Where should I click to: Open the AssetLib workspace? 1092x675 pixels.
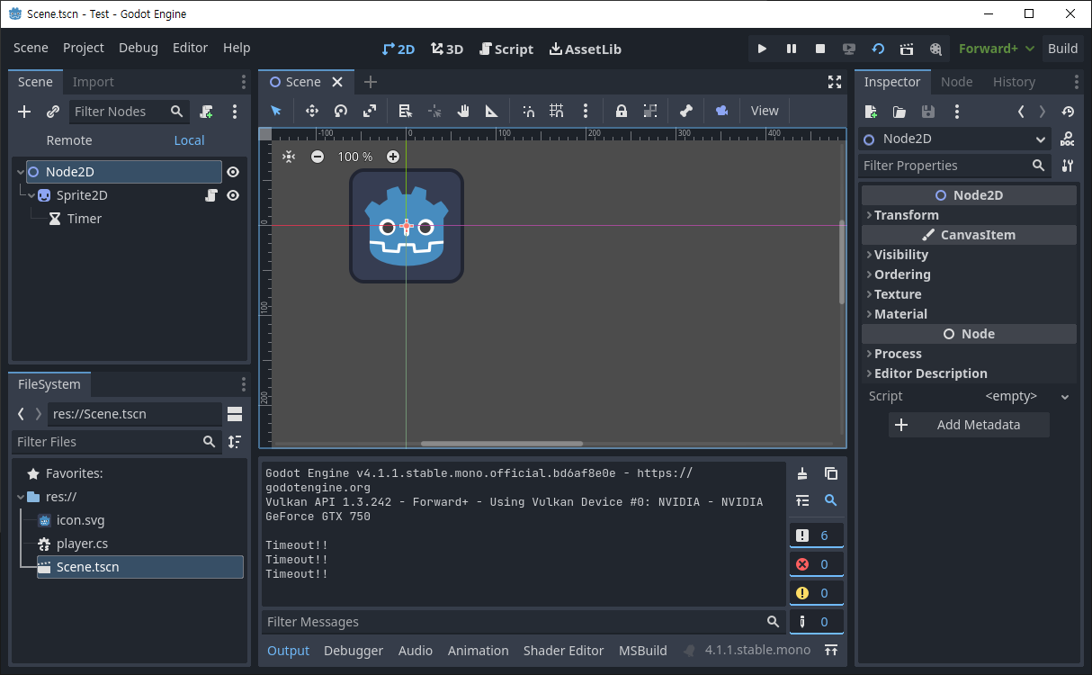tap(586, 49)
